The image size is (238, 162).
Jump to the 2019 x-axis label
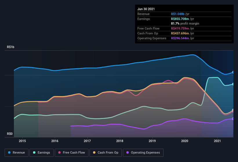coord(152,141)
